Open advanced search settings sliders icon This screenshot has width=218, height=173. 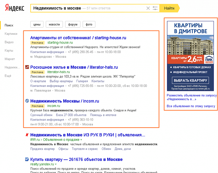click(155, 8)
